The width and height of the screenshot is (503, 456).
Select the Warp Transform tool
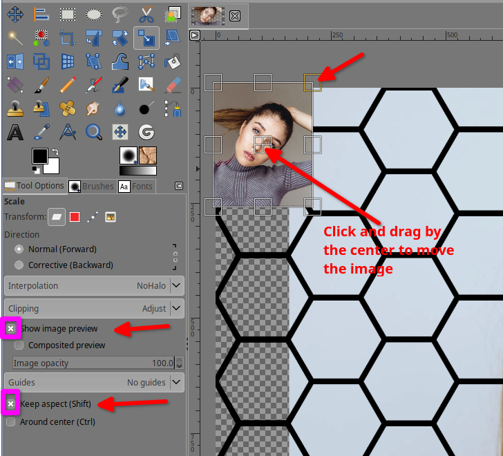[x=120, y=61]
